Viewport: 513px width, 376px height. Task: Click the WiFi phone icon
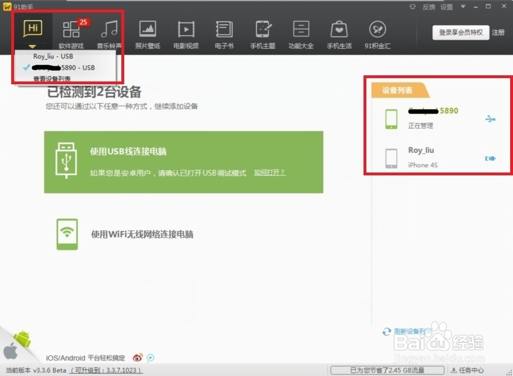(x=67, y=234)
